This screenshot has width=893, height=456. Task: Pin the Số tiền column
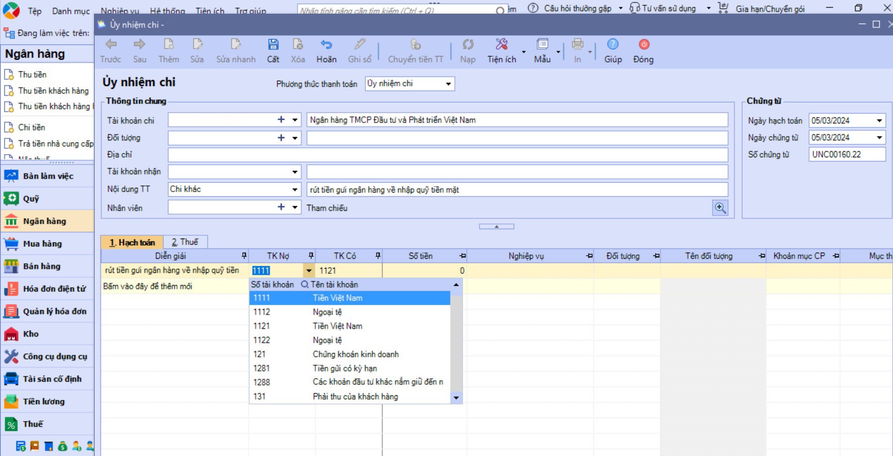pyautogui.click(x=462, y=256)
